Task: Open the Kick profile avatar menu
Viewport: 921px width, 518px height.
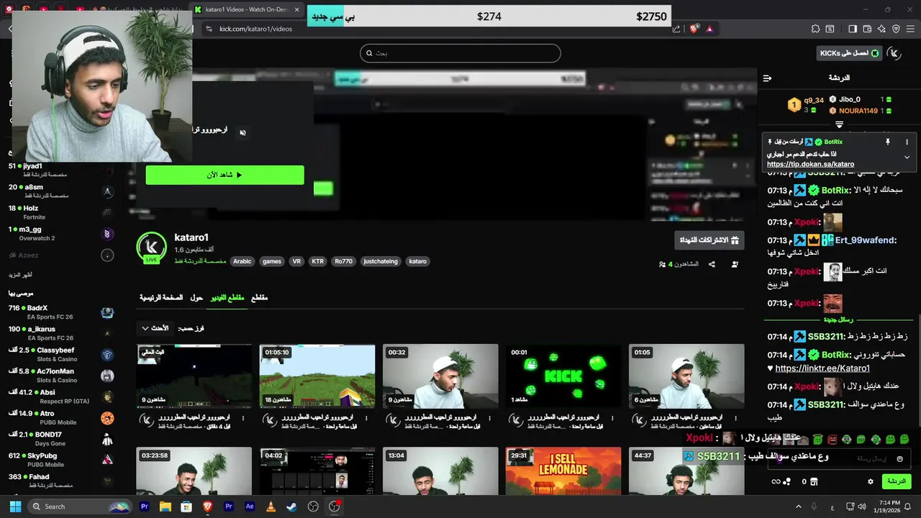Action: (x=894, y=53)
